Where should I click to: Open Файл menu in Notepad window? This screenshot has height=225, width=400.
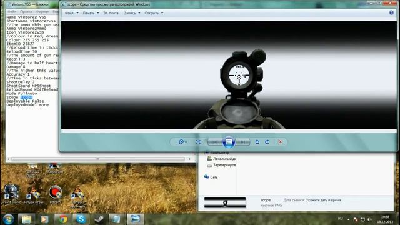pyautogui.click(x=12, y=12)
